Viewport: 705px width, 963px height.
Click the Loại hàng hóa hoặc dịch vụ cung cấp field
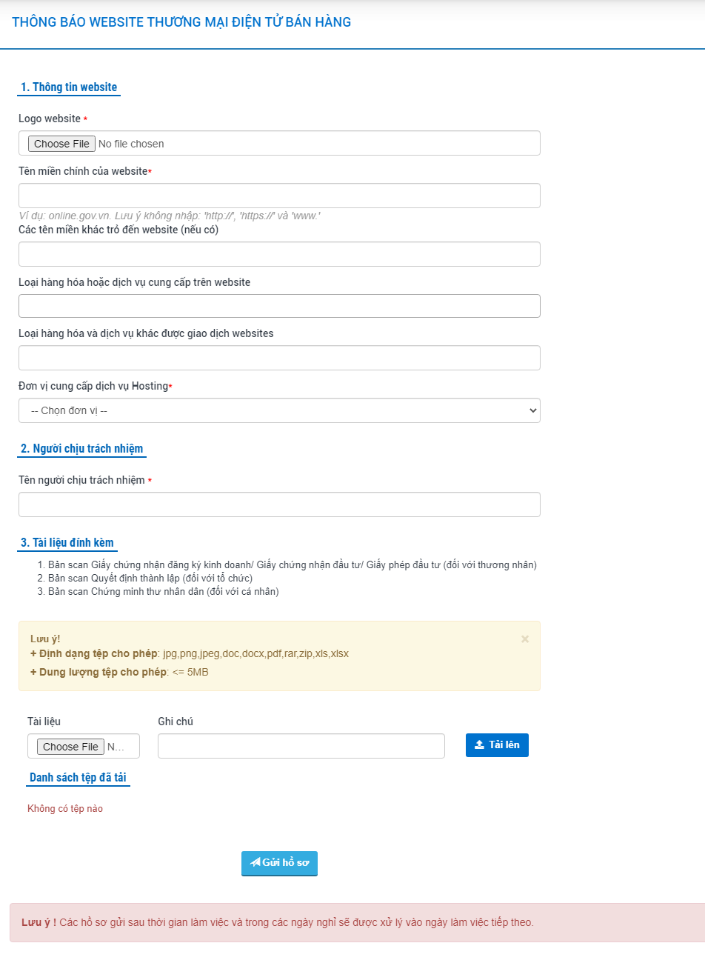coord(279,306)
